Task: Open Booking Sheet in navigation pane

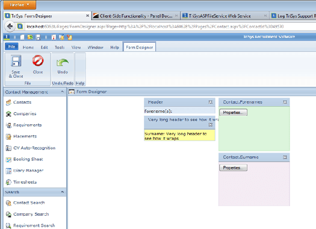Action: click(25, 159)
